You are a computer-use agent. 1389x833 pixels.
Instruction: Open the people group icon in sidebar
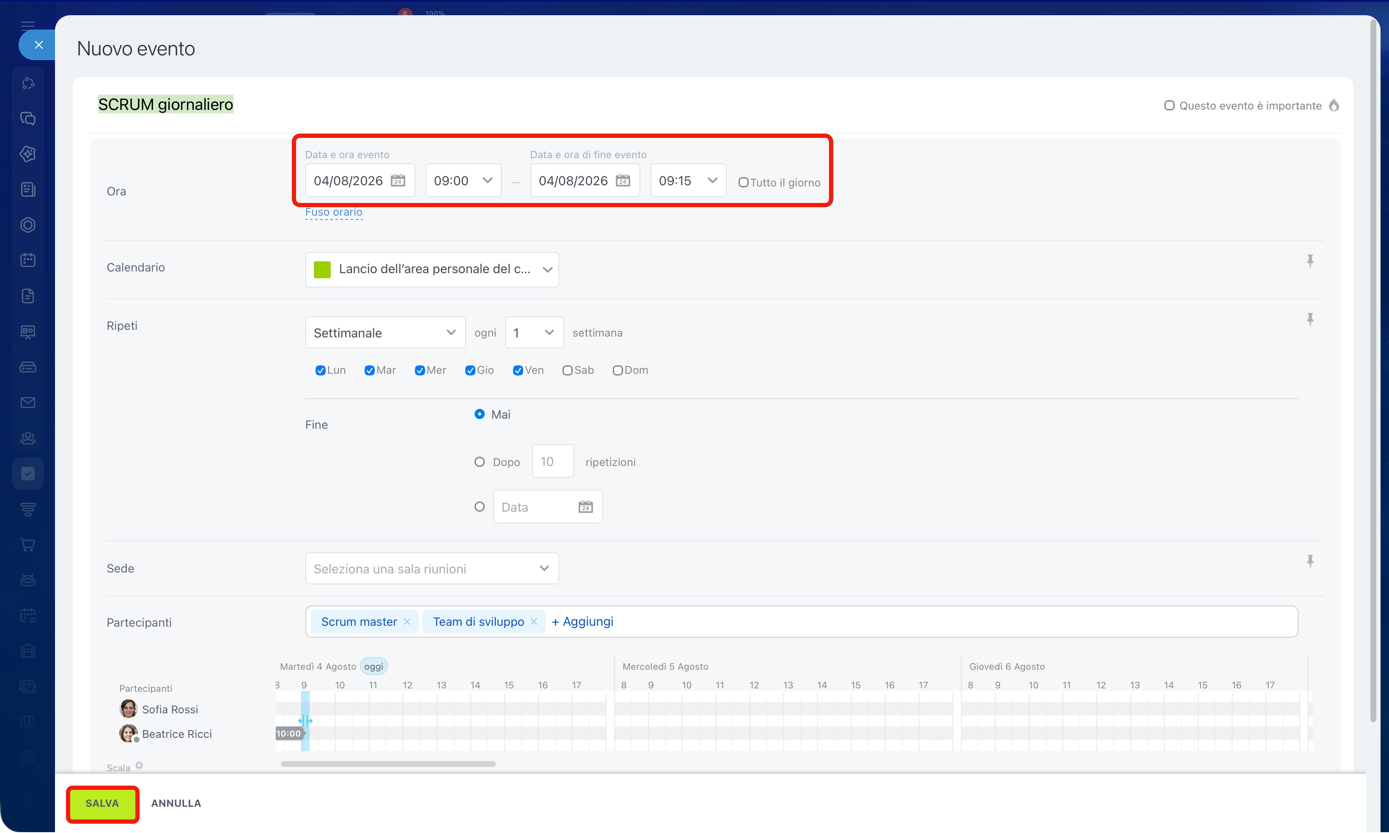coord(27,438)
